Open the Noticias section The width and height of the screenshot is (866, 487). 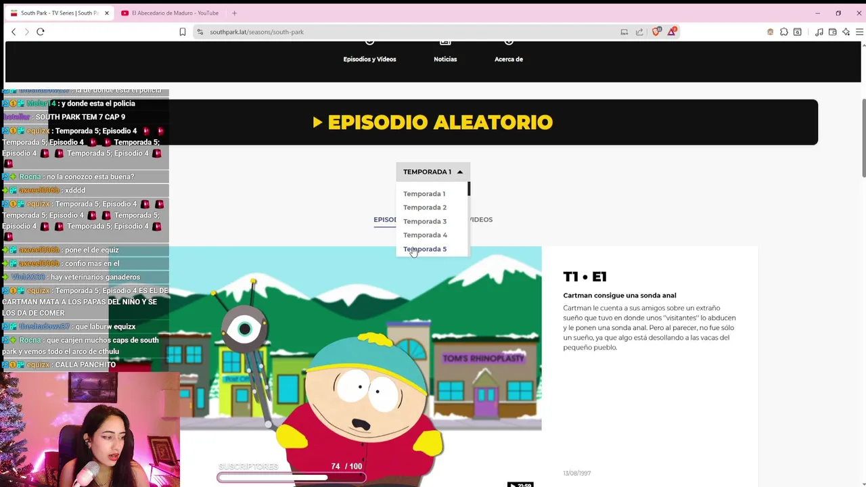coord(445,51)
